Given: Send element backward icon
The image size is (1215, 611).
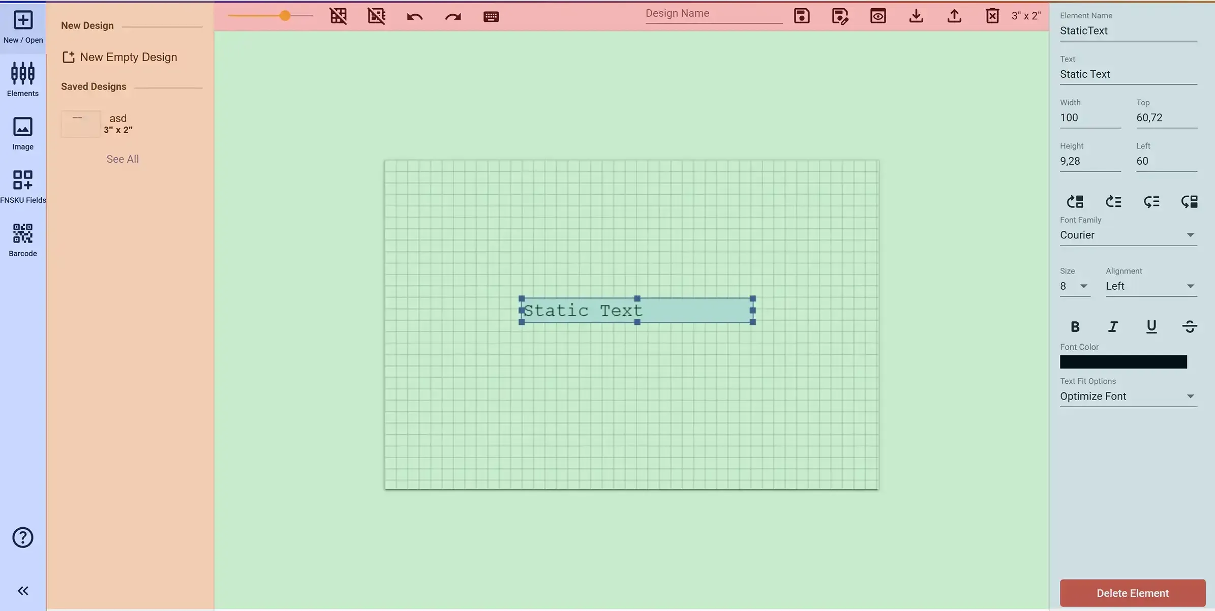Looking at the screenshot, I should point(1151,201).
